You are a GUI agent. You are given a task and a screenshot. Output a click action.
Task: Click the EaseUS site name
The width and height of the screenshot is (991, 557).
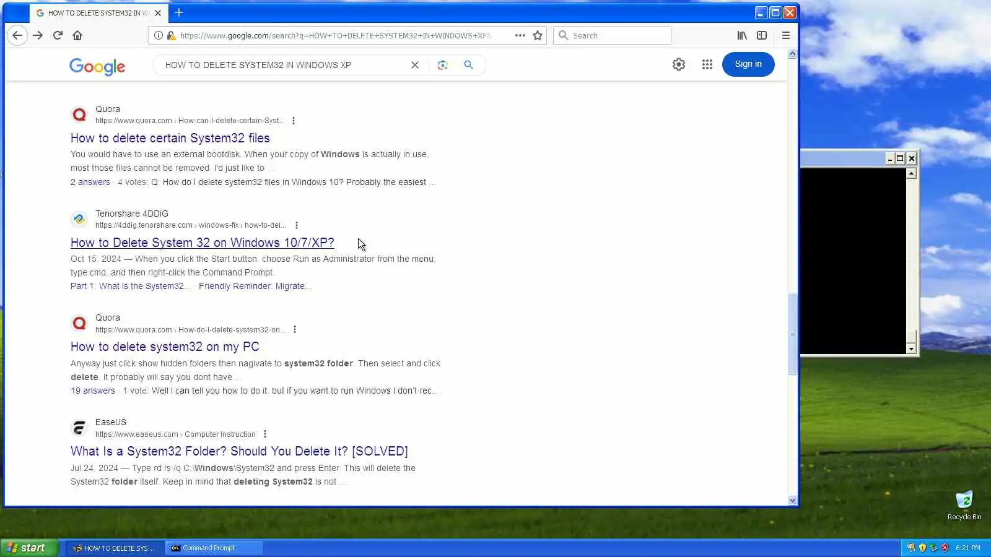pyautogui.click(x=111, y=422)
